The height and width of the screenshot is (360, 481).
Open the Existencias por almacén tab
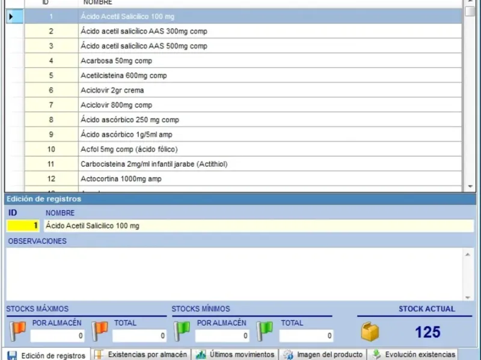(141, 355)
